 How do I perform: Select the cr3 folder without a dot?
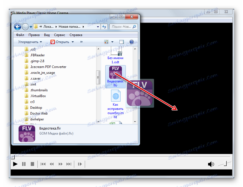32,102
